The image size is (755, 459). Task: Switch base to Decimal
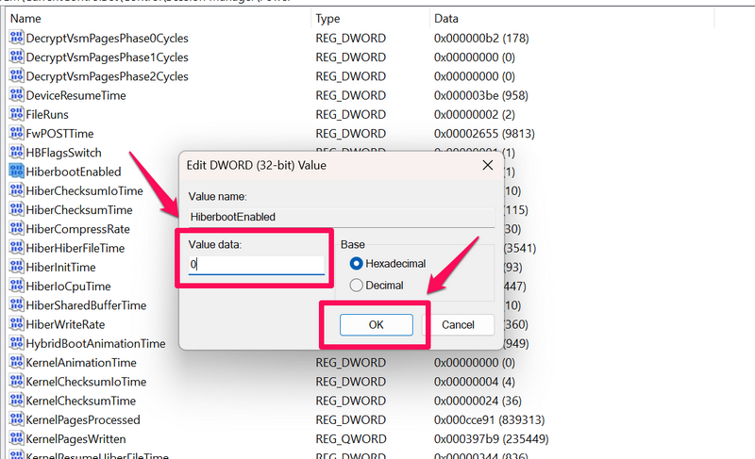point(356,285)
